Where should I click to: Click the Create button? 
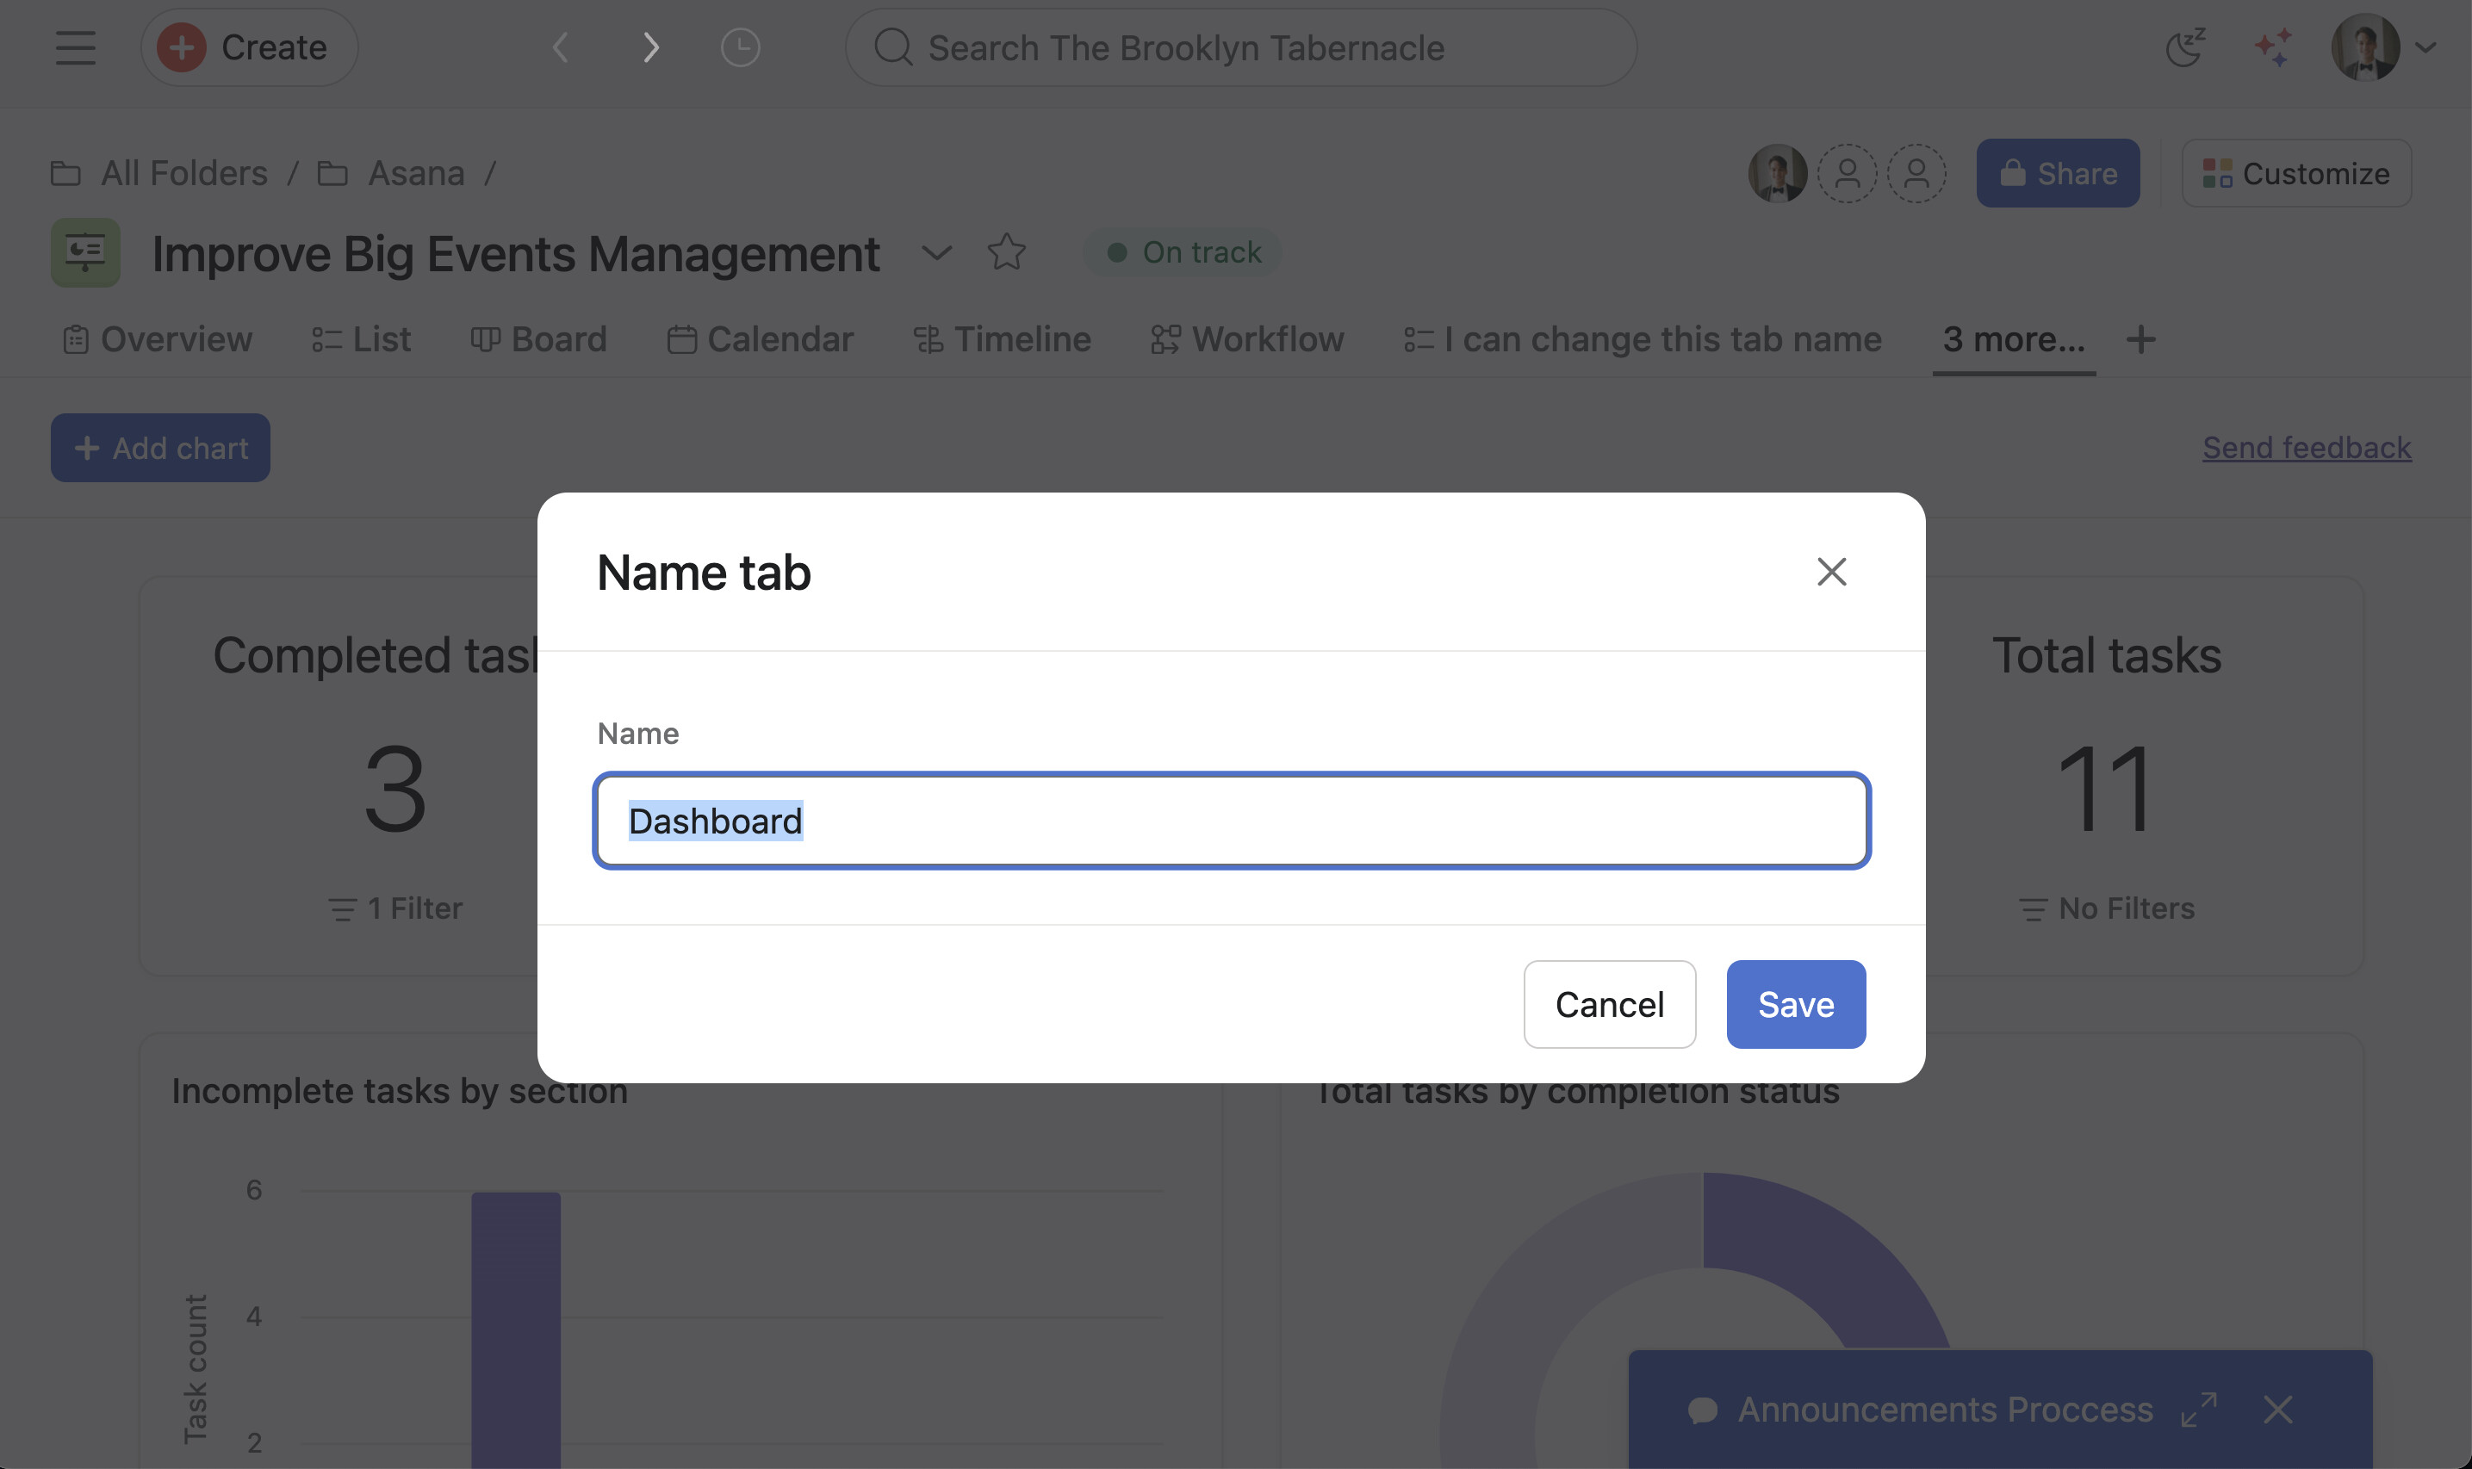pos(248,47)
